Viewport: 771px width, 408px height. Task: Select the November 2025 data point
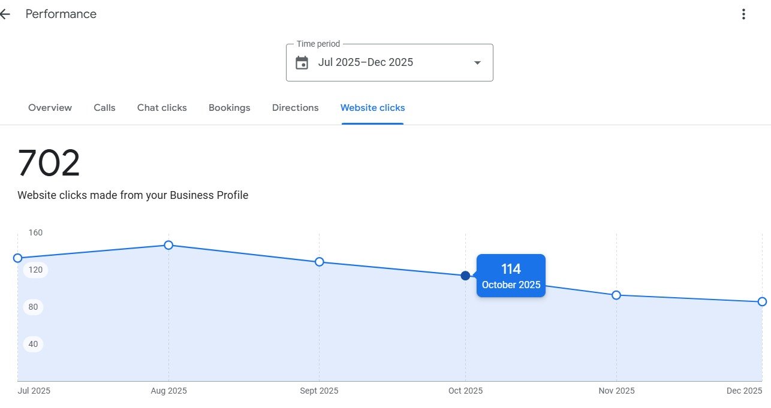click(616, 295)
